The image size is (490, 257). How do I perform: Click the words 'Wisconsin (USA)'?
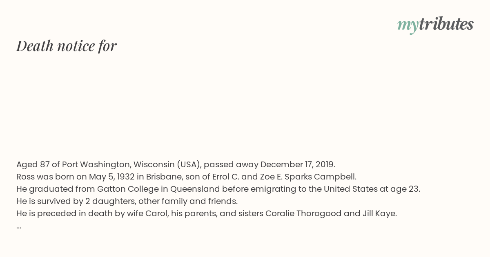167,165
